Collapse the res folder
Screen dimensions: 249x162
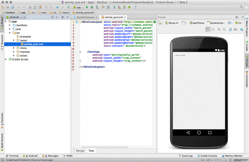pos(10,33)
